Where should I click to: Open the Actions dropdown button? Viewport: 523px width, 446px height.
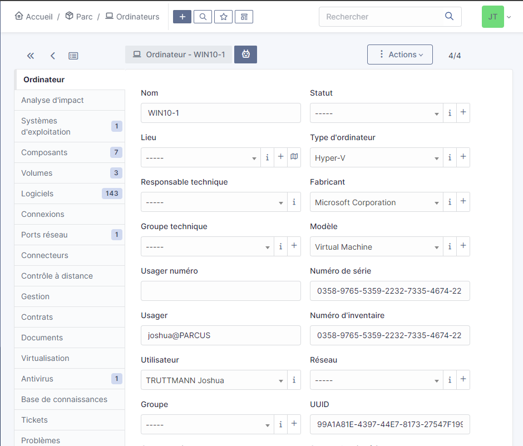click(399, 54)
